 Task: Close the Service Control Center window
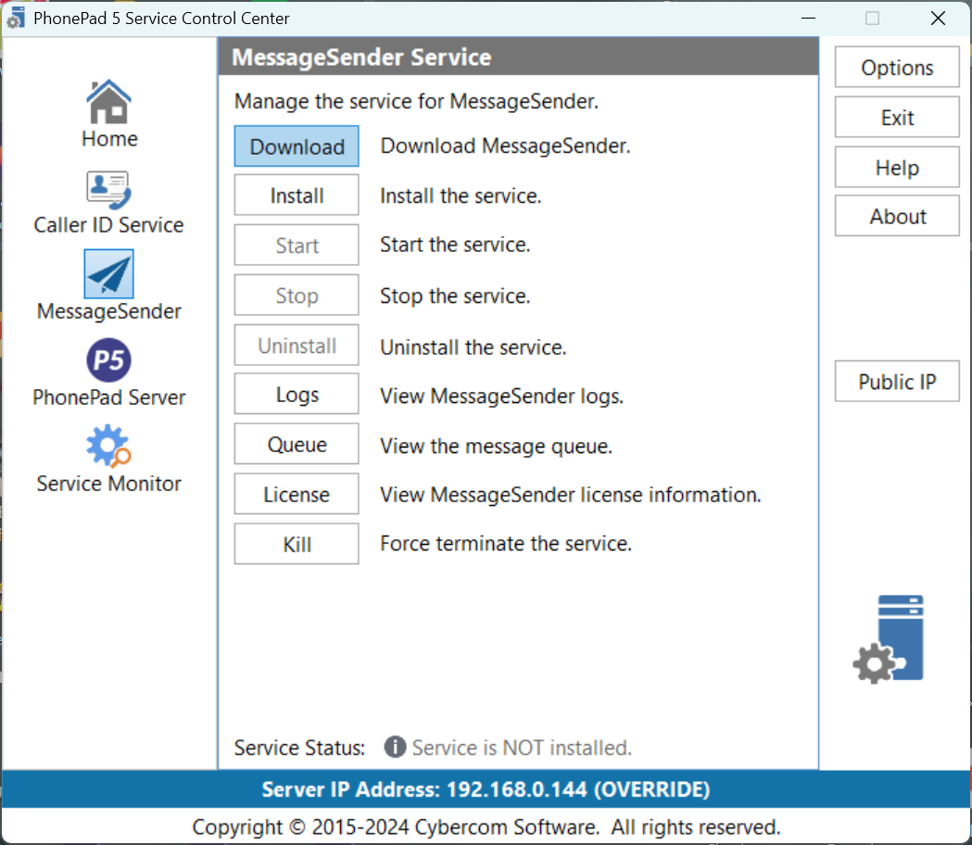click(938, 19)
